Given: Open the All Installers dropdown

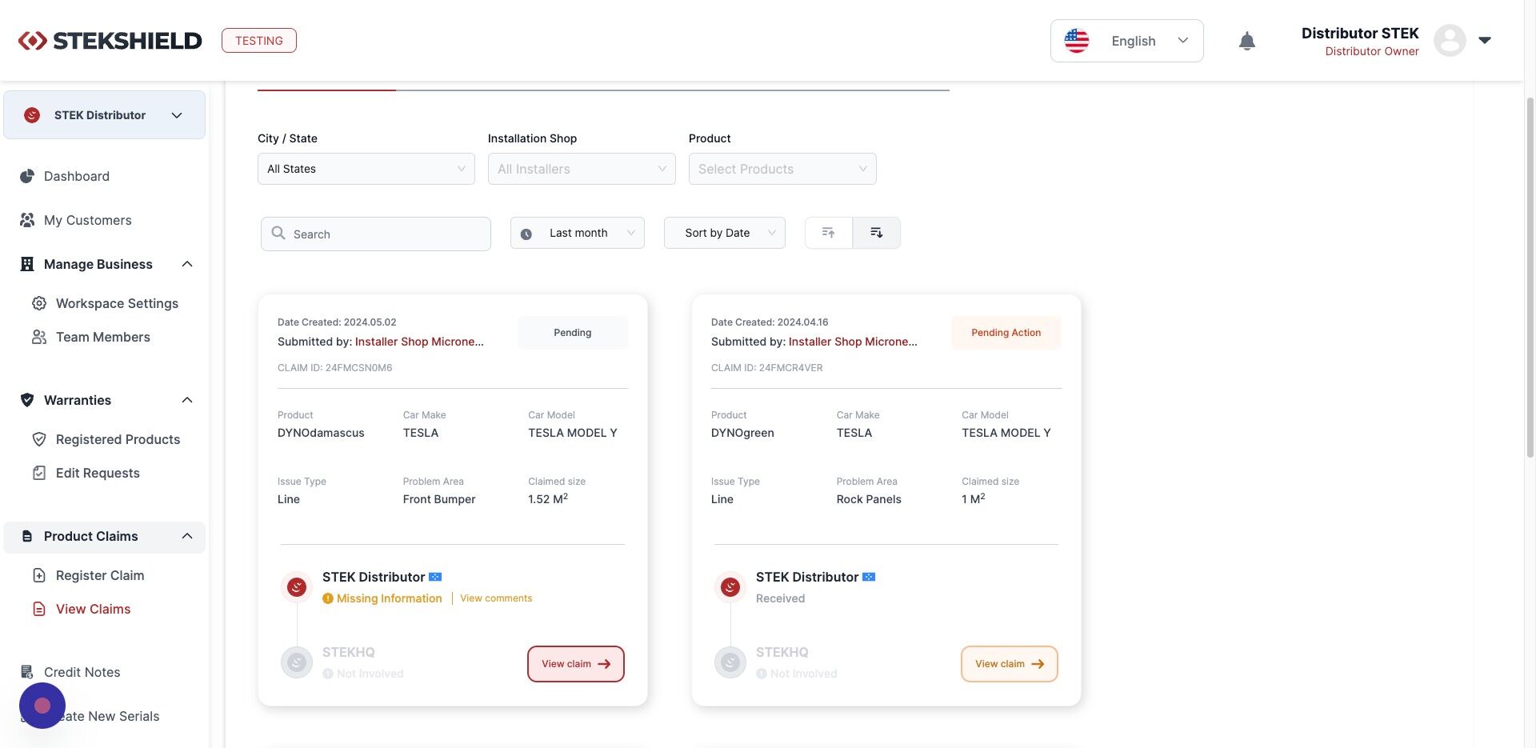Looking at the screenshot, I should pyautogui.click(x=582, y=169).
